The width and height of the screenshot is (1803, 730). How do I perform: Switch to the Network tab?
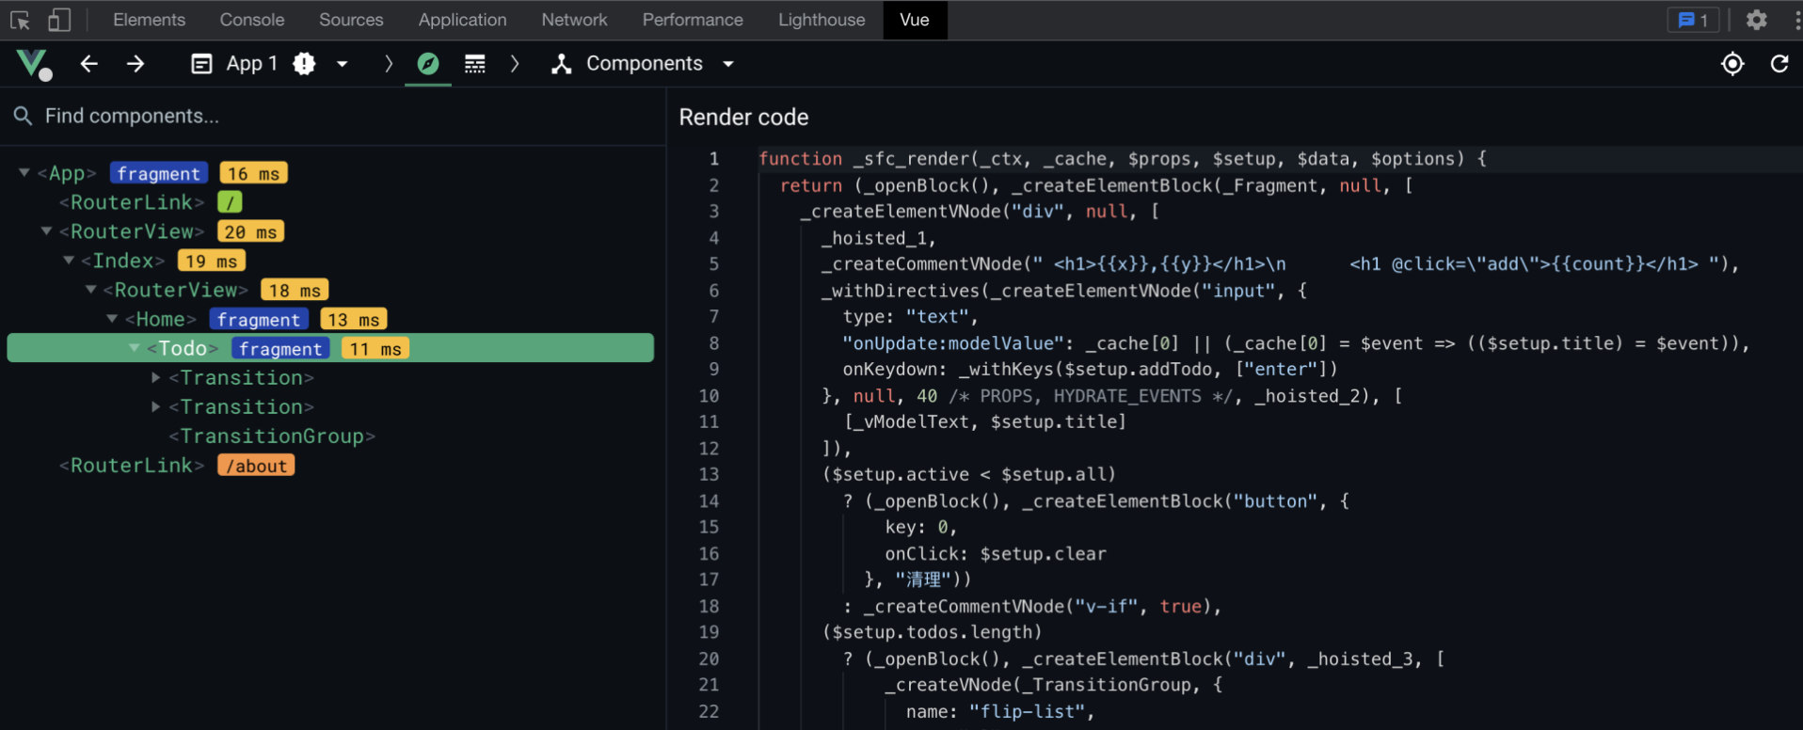[x=574, y=20]
